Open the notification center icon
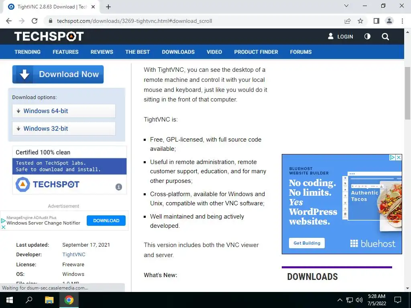The image size is (411, 308). click(x=398, y=300)
